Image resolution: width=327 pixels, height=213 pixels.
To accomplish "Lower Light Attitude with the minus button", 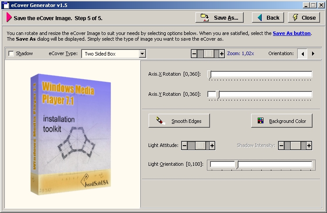I will (x=185, y=146).
